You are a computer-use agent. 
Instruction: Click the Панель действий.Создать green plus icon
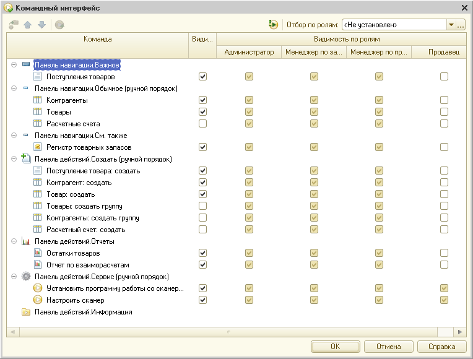(26, 158)
